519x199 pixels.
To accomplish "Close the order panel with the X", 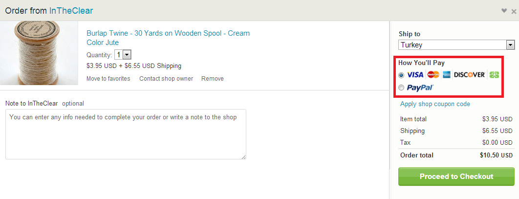I will [514, 11].
